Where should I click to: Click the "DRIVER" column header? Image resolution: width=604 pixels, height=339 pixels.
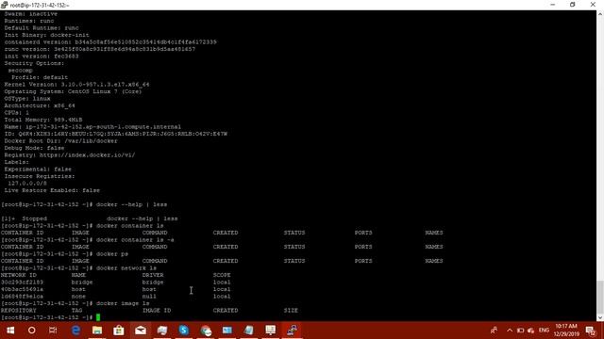pyautogui.click(x=153, y=275)
